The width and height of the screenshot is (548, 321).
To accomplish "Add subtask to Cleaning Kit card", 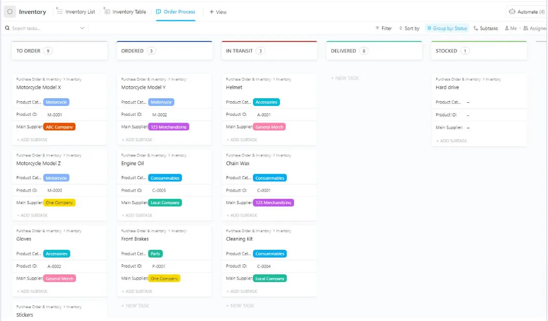I will point(242,291).
